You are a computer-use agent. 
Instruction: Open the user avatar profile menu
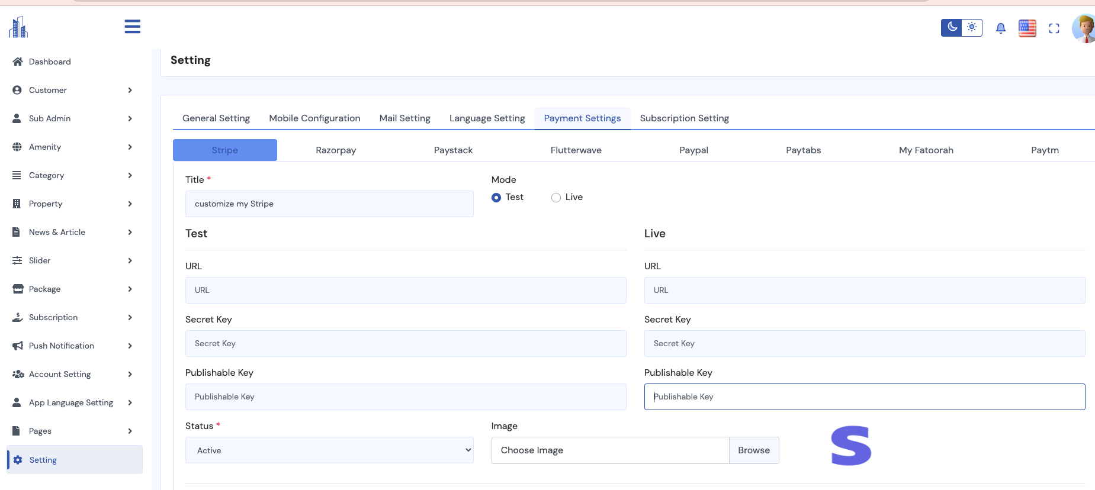(1084, 28)
